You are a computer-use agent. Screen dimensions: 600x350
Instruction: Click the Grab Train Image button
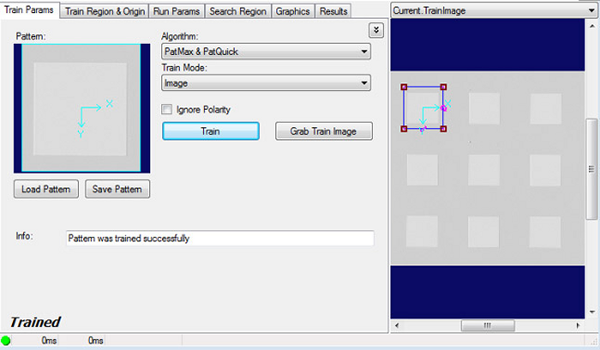click(324, 131)
